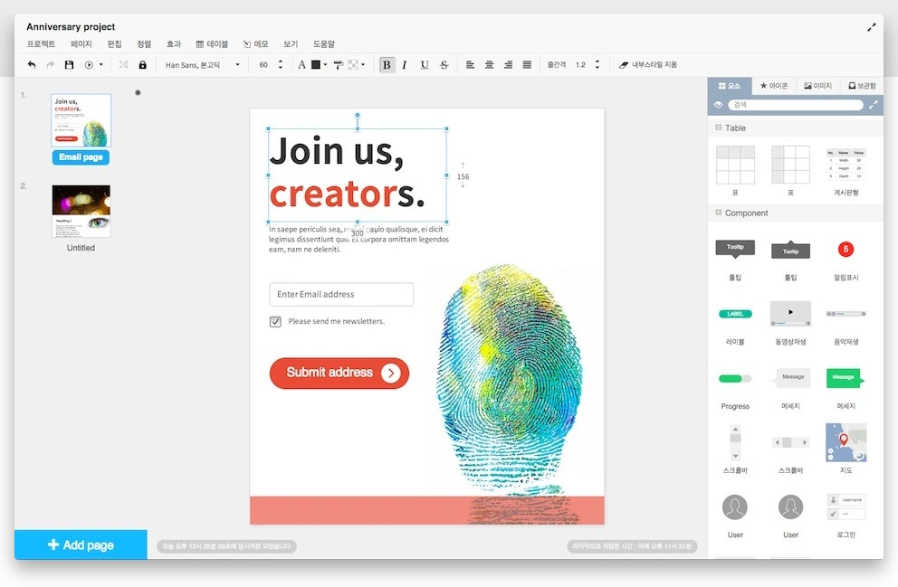Toggle italic formatting button
This screenshot has width=898, height=587.
tap(405, 64)
